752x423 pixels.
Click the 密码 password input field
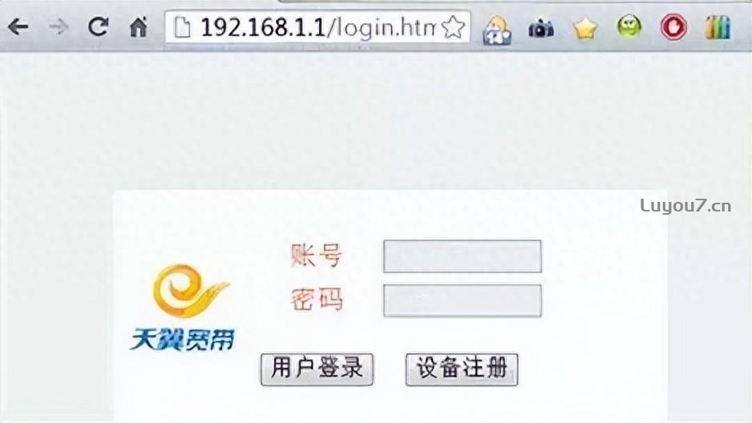(463, 300)
